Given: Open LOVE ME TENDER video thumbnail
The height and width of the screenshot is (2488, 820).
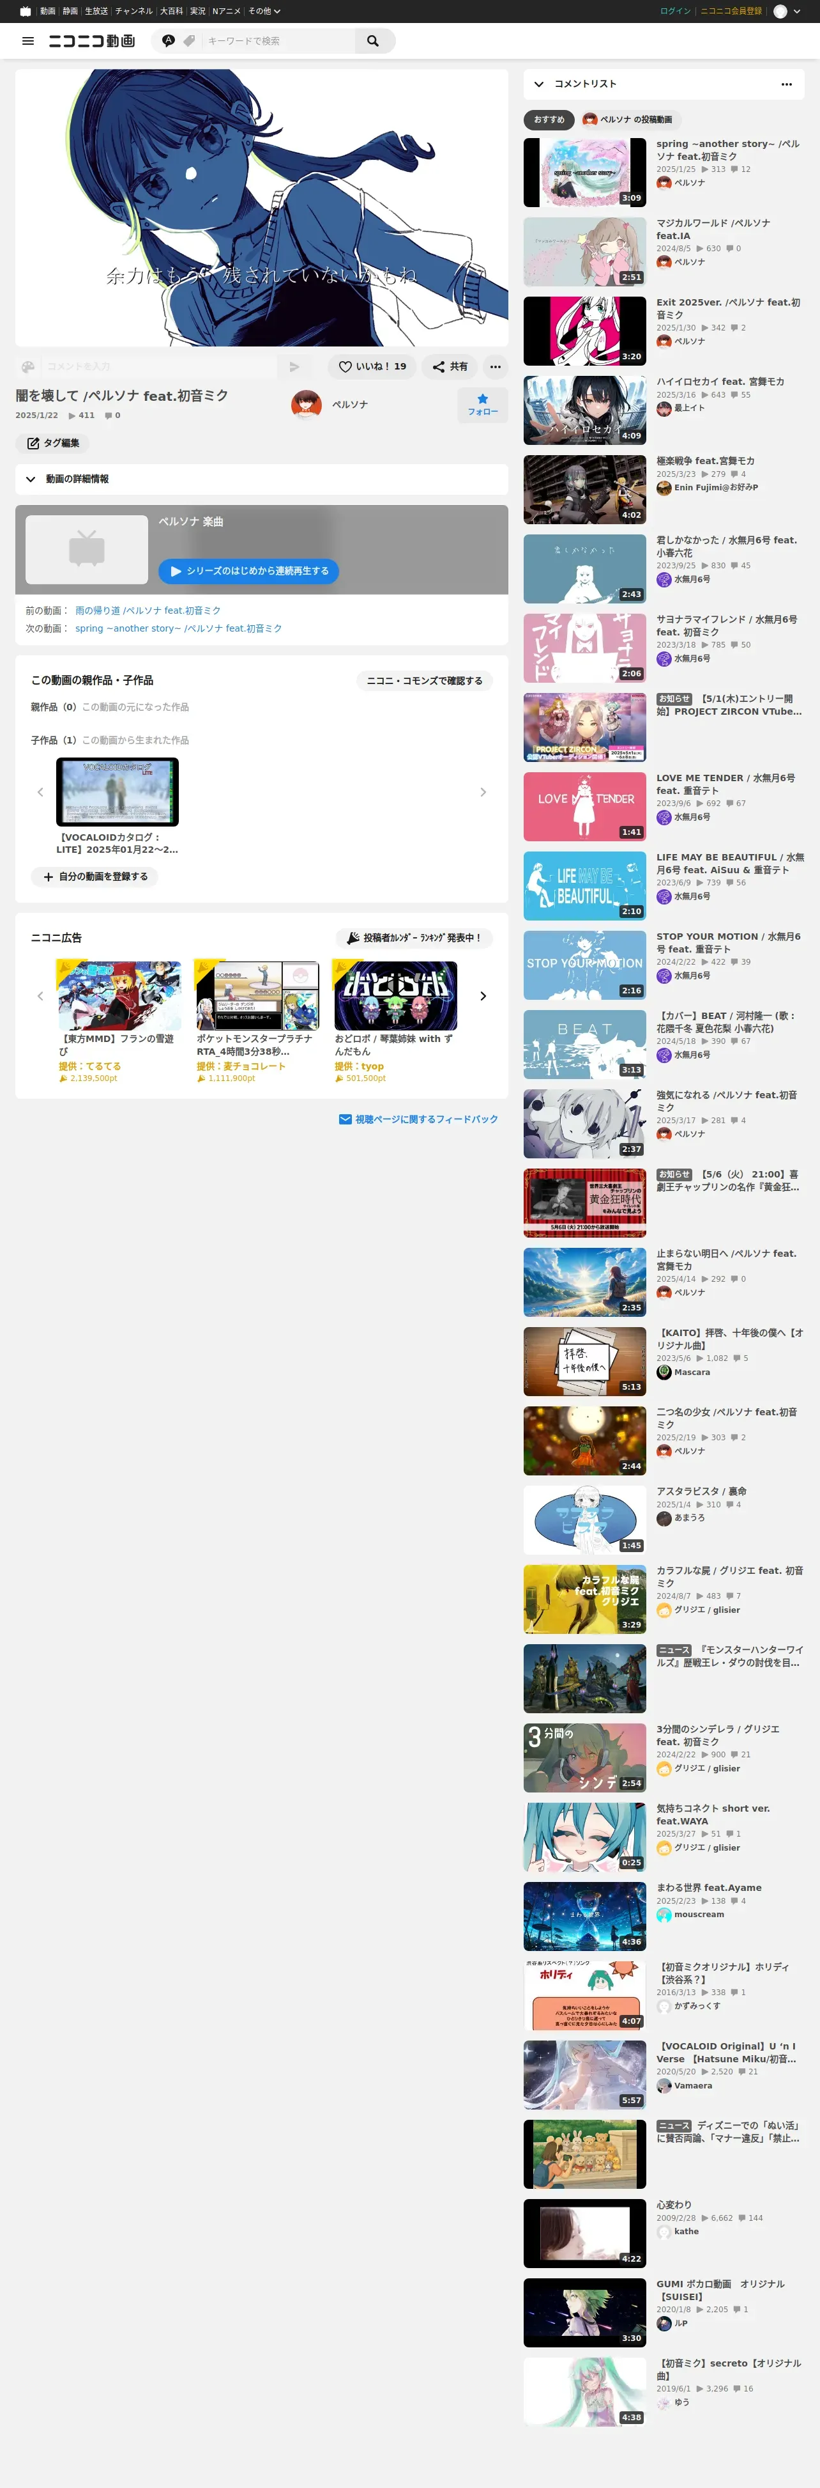Looking at the screenshot, I should point(584,807).
